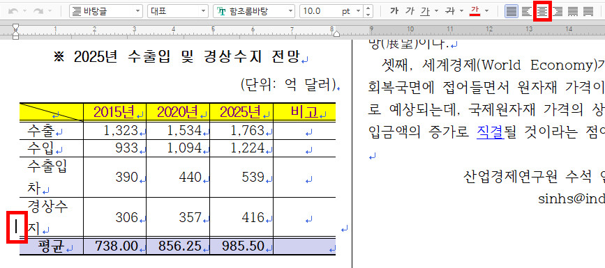605x268 pixels.
Task: Click the 수입 row label
Action: click(41, 148)
